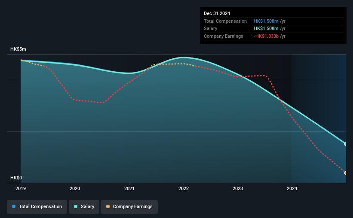
Task: Toggle the Total Compensation legend button
Action: click(37, 207)
